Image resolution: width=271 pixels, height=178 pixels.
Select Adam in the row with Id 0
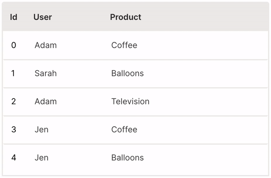46,45
